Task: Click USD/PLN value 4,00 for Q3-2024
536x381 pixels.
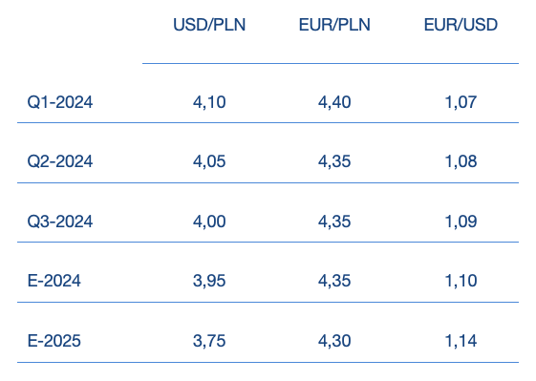Action: tap(209, 222)
